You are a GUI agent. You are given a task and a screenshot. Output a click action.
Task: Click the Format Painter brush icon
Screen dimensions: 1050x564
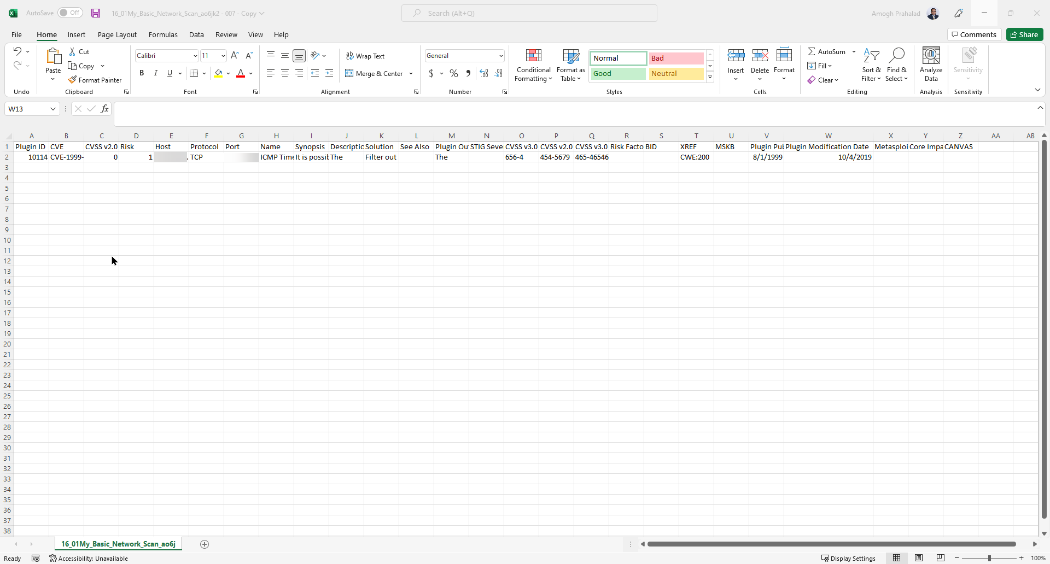tap(72, 80)
